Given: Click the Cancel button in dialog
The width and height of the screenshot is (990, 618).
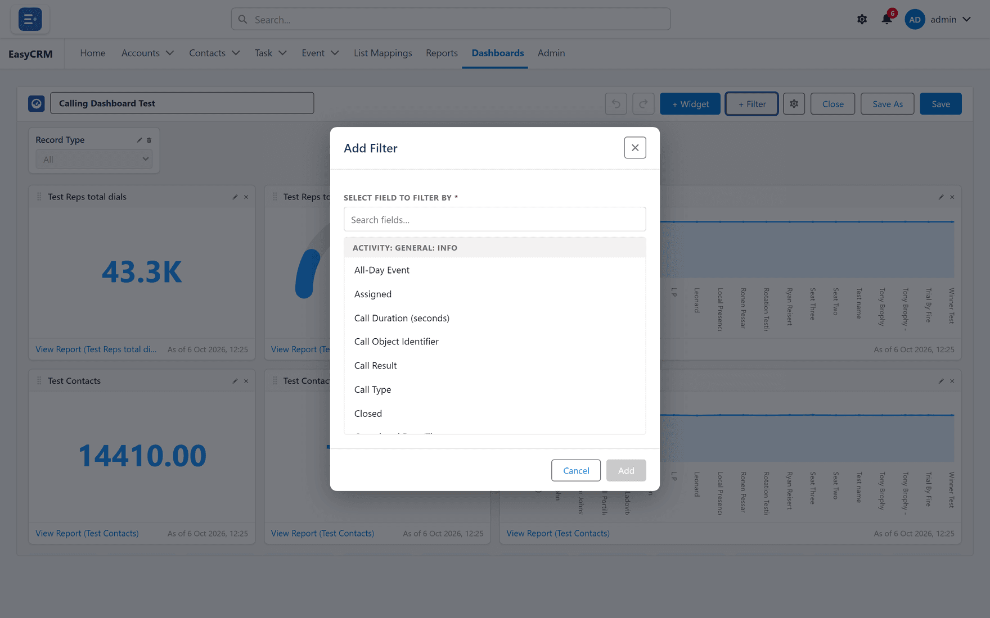Looking at the screenshot, I should [x=576, y=470].
